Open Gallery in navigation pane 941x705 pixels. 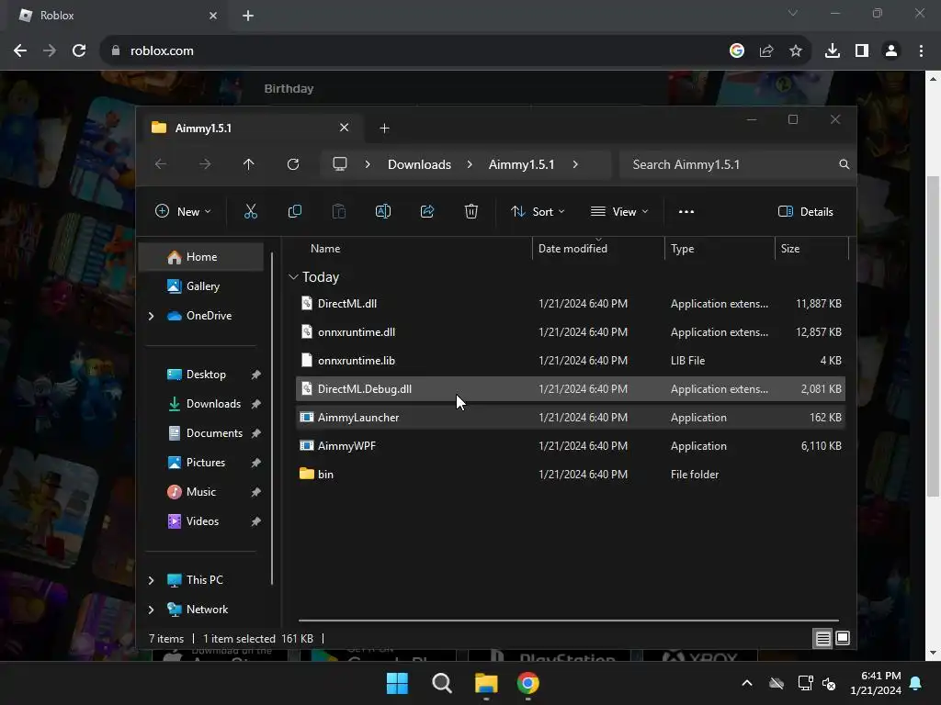click(201, 286)
